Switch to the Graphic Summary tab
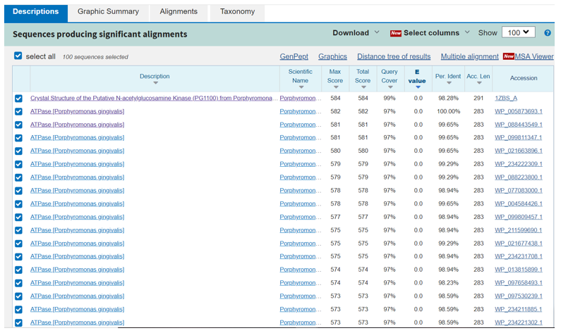This screenshot has width=561, height=333. pos(108,11)
